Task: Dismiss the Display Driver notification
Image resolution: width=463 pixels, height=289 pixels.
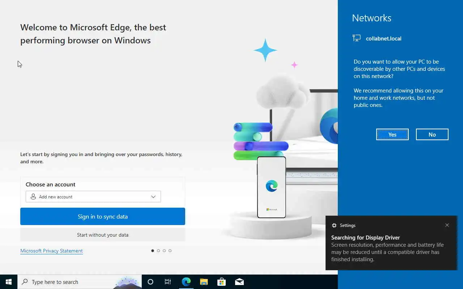Action: click(x=447, y=225)
